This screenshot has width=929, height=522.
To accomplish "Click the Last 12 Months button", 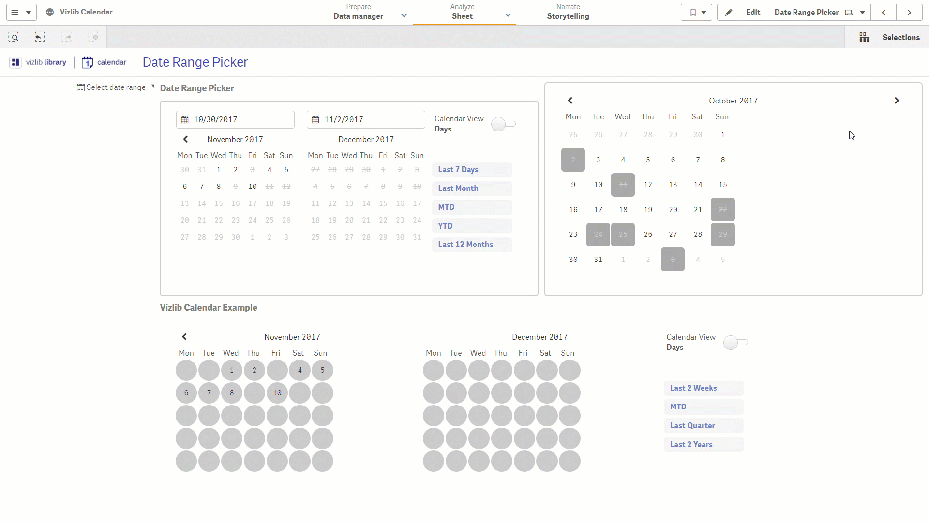I will coord(472,245).
